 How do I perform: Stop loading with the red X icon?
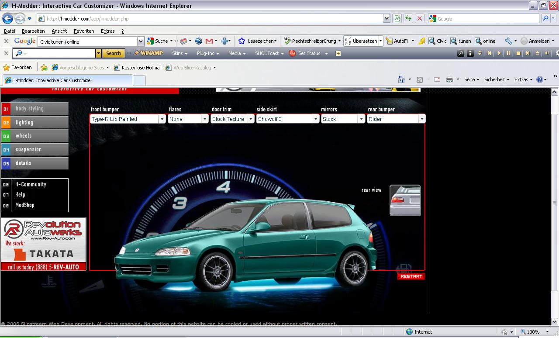click(420, 18)
